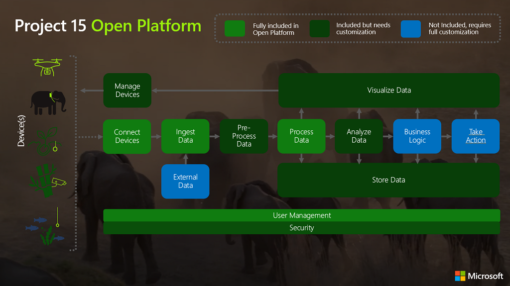Screen dimensions: 510x286
Task: Click the Process Data box
Action: pos(301,136)
